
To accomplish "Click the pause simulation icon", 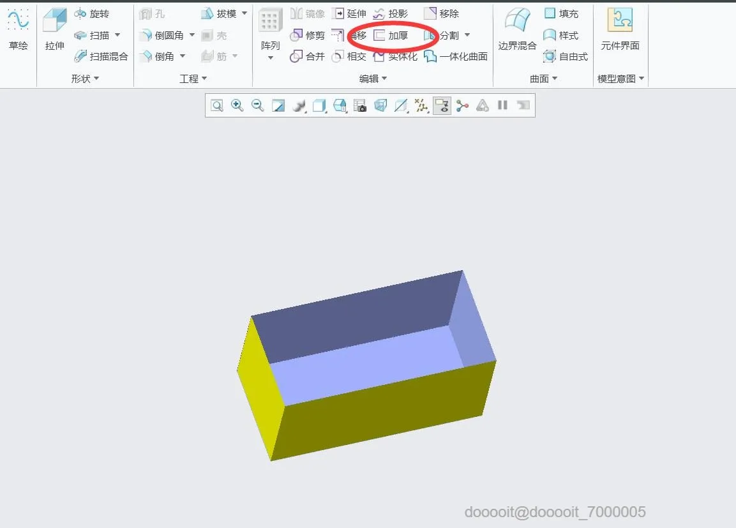I will [x=503, y=105].
